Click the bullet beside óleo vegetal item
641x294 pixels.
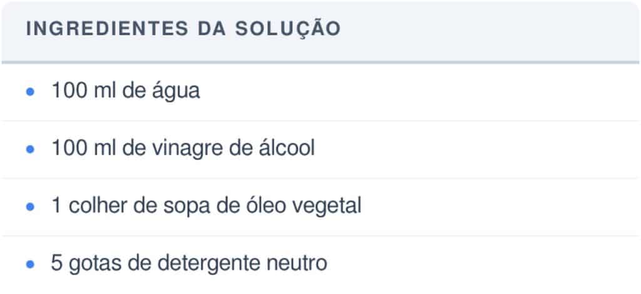(30, 206)
